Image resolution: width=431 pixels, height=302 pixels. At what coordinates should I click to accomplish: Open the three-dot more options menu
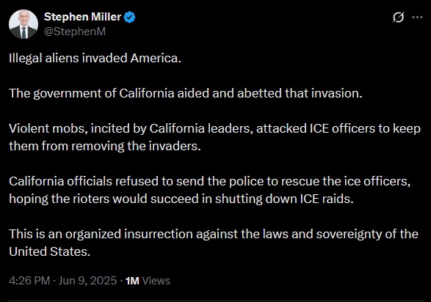pos(417,18)
